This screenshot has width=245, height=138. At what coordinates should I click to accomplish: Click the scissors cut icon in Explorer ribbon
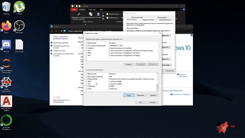tap(103, 13)
